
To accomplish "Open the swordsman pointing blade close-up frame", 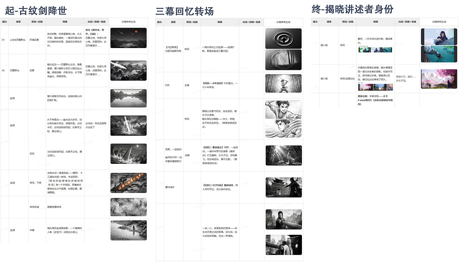I will coord(284,219).
